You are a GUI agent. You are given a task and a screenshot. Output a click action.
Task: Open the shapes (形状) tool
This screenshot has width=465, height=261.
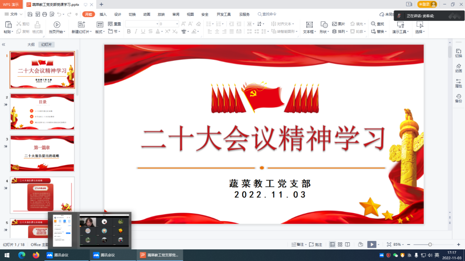[324, 27]
